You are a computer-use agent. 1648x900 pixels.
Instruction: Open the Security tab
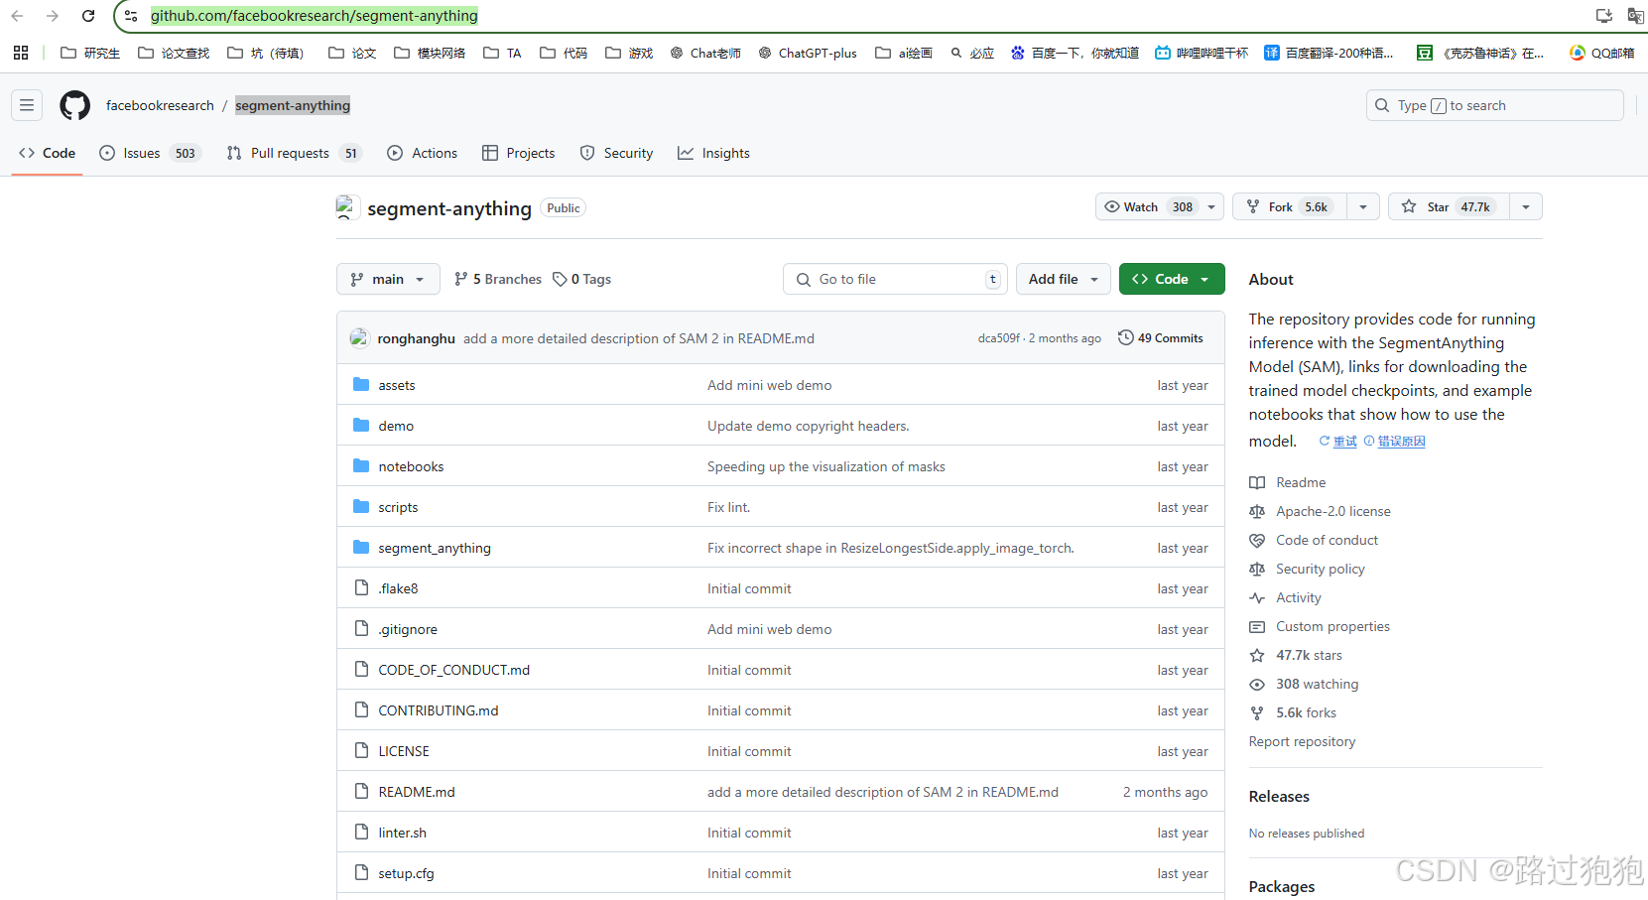click(x=616, y=153)
